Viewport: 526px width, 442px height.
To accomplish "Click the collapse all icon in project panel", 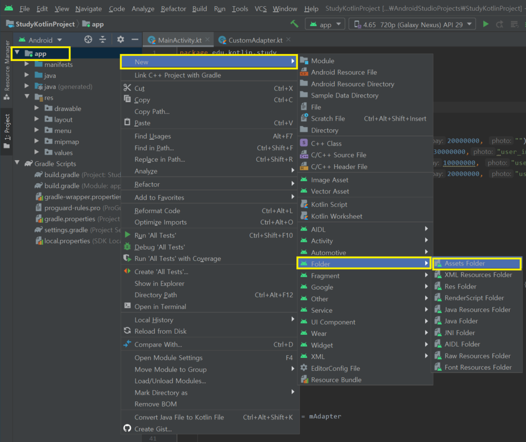I will (x=103, y=40).
